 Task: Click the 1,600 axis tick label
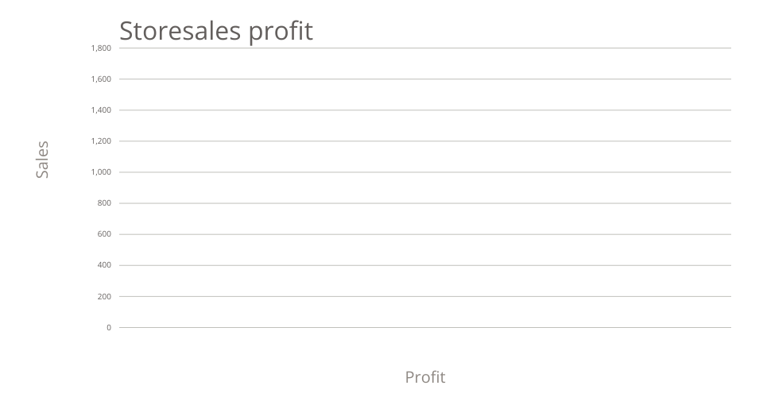pyautogui.click(x=102, y=79)
